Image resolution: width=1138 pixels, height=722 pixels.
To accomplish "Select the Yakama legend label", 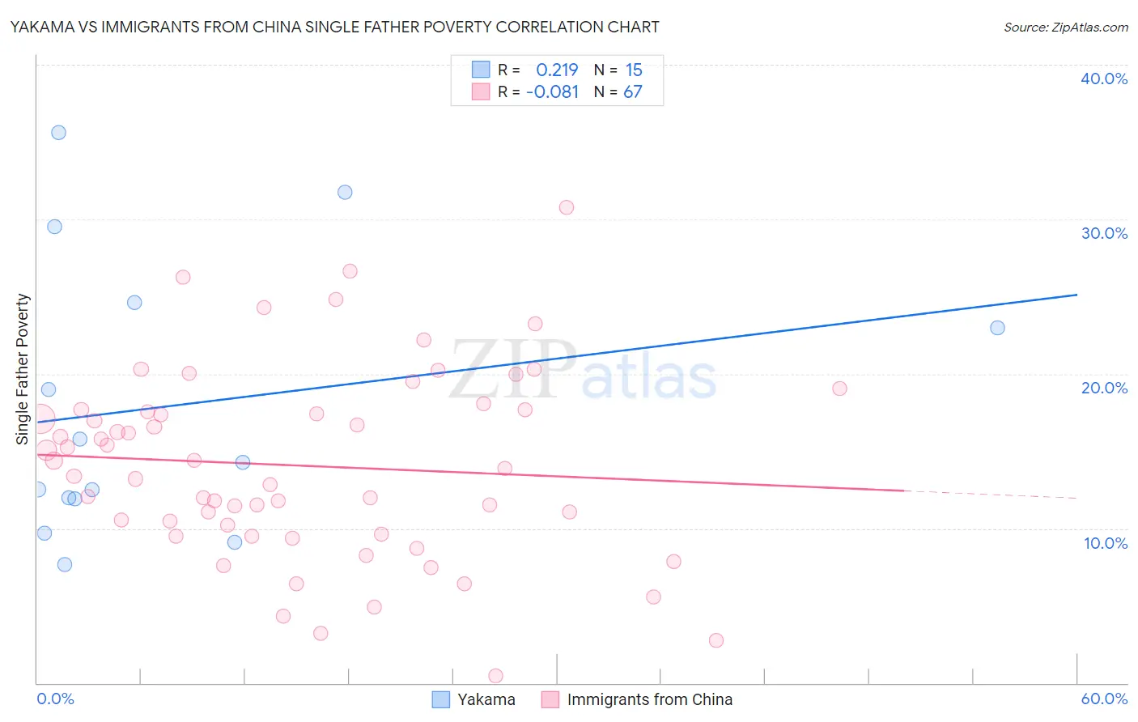I will tap(486, 699).
